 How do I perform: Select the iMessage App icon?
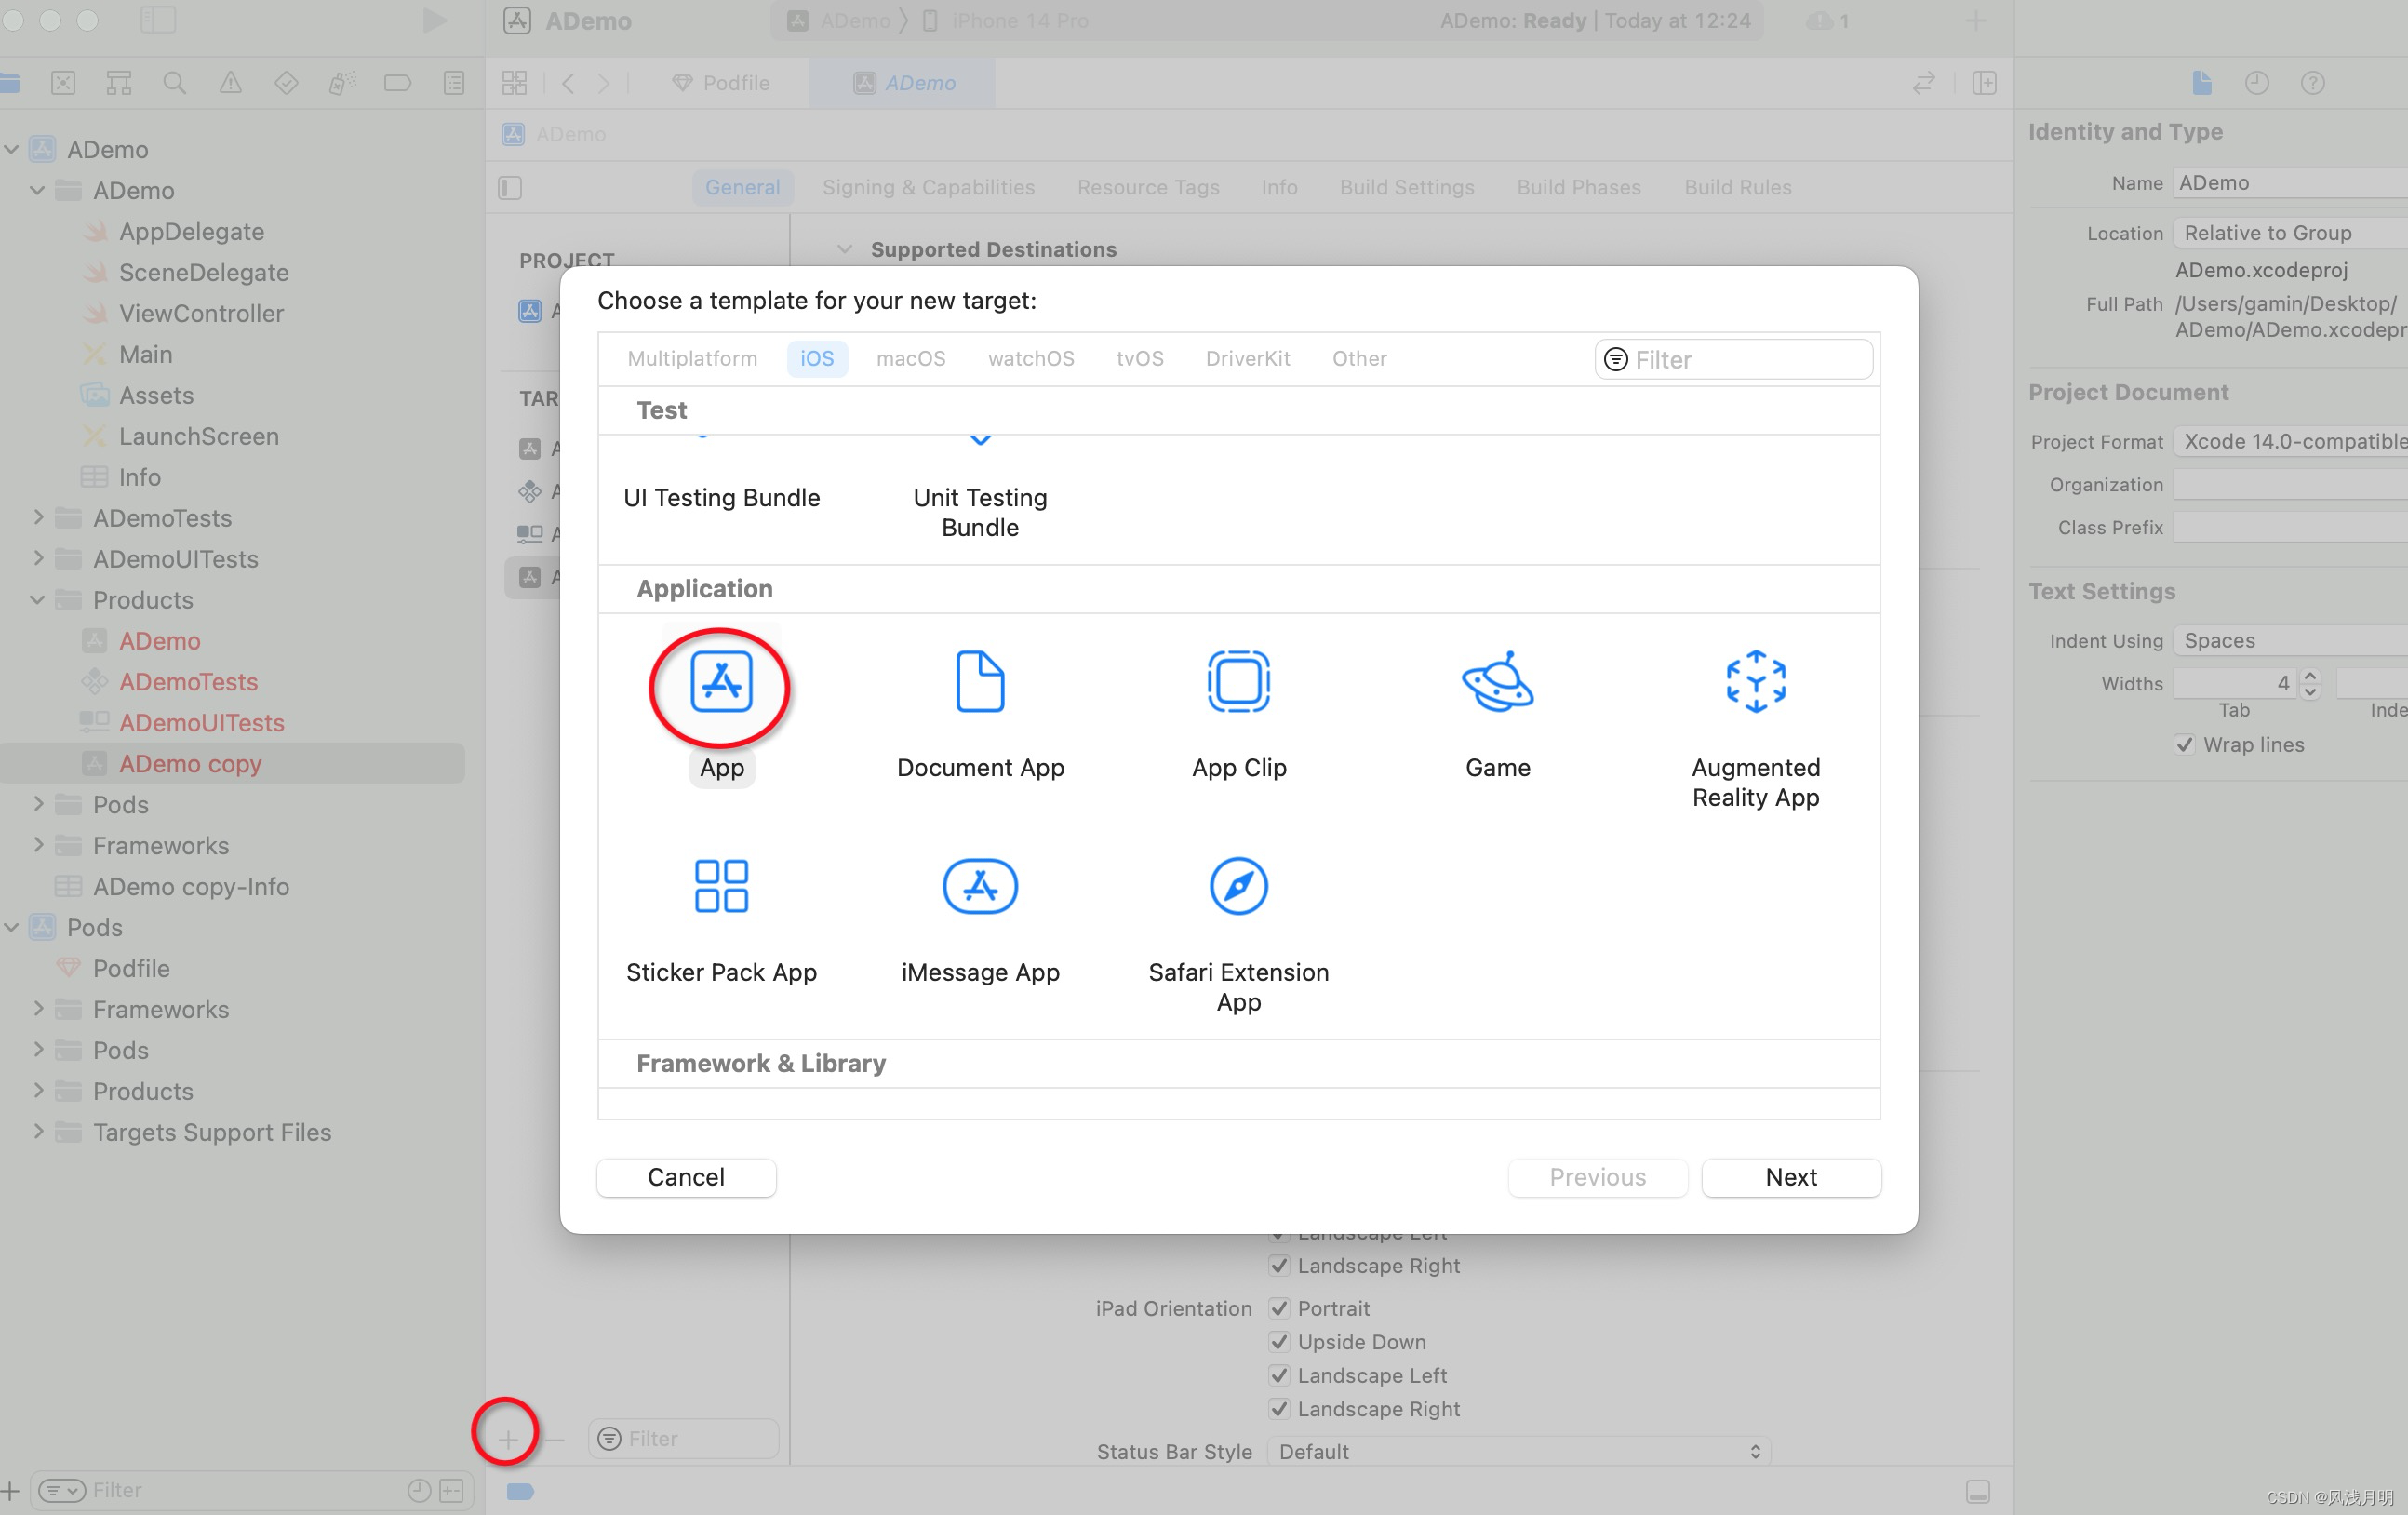(x=981, y=885)
